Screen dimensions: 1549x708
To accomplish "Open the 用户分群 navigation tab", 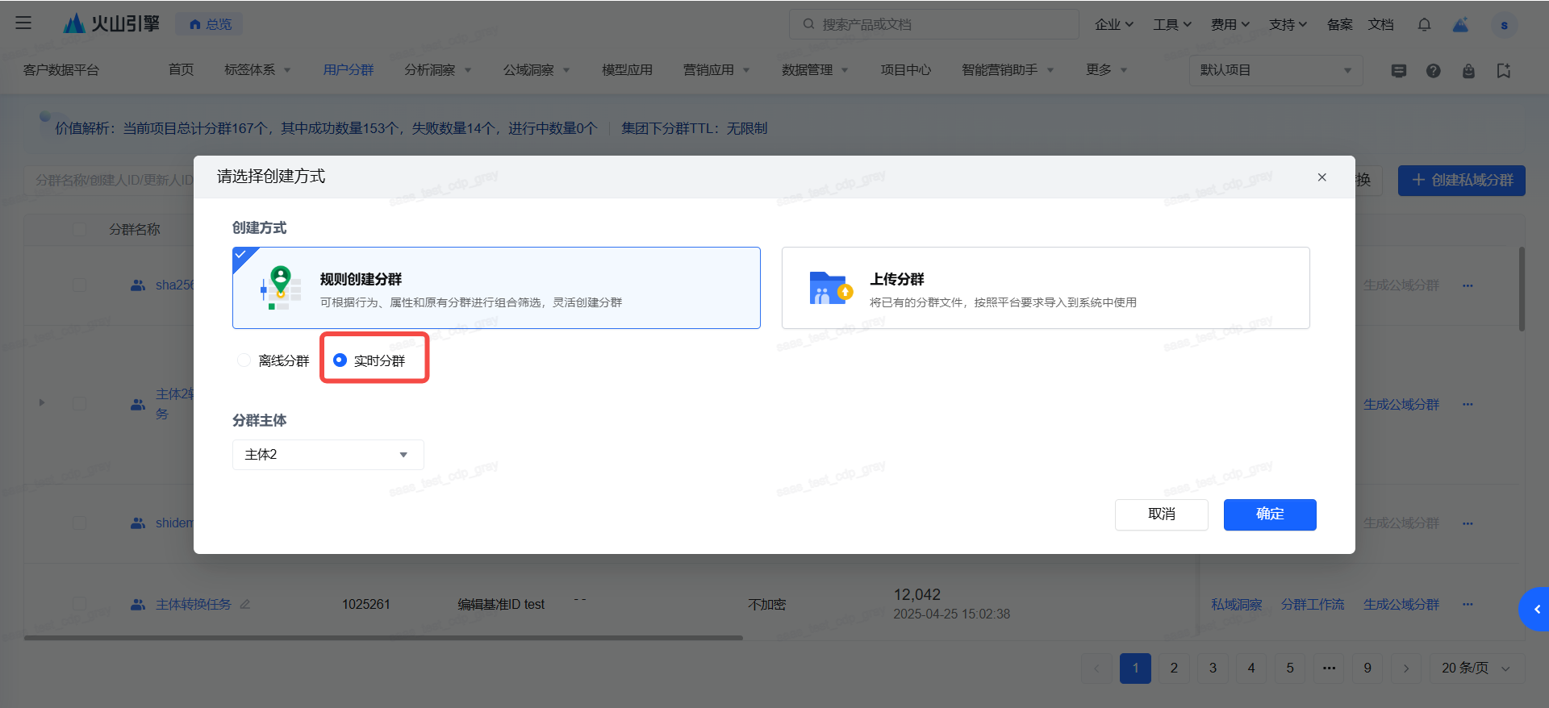I will pos(348,70).
